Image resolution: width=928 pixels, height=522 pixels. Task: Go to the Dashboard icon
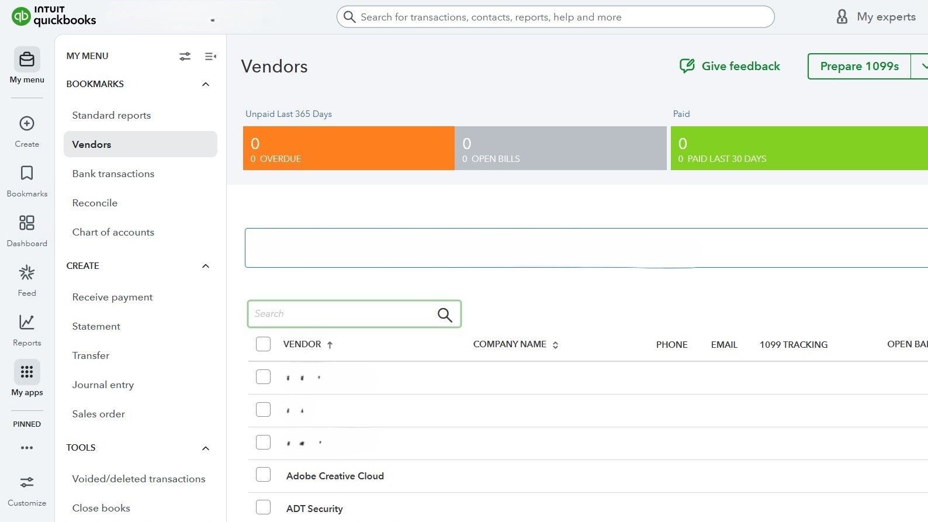(27, 223)
